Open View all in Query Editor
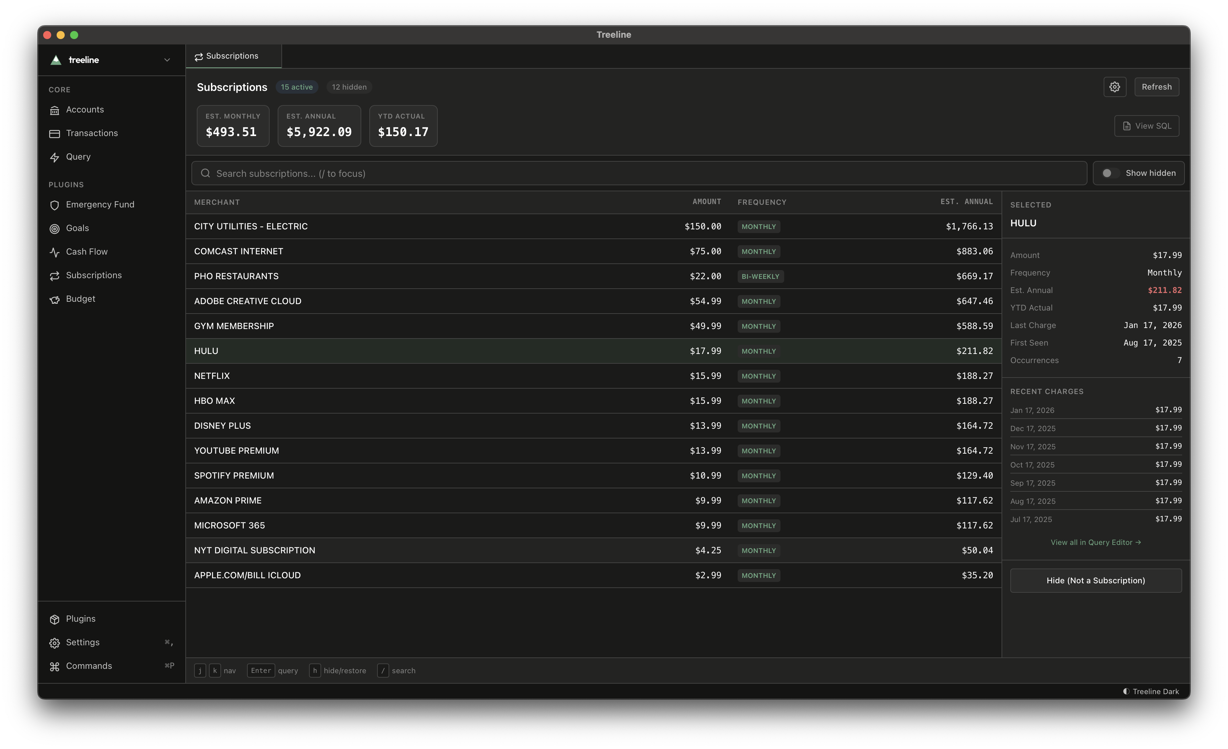This screenshot has width=1228, height=749. pos(1096,542)
